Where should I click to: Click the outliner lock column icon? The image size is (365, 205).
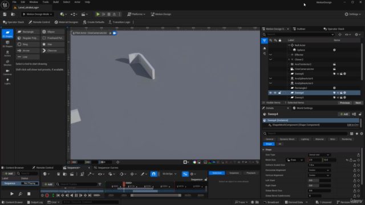click(x=280, y=40)
